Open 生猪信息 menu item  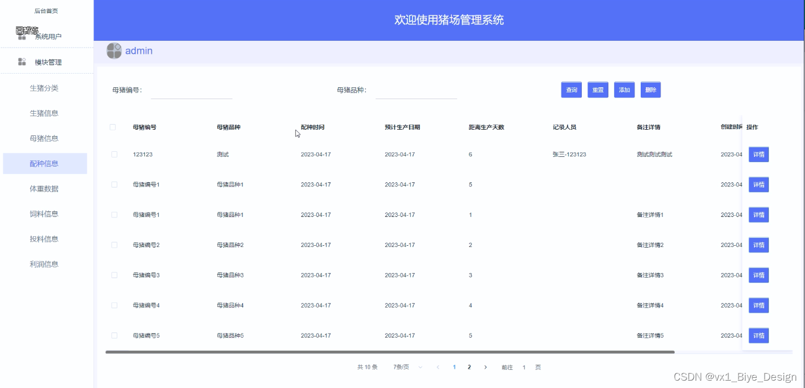(x=44, y=113)
